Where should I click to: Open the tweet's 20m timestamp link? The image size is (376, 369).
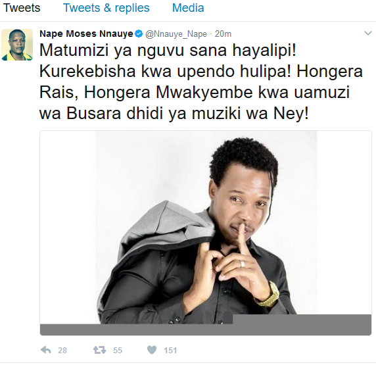[x=223, y=34]
